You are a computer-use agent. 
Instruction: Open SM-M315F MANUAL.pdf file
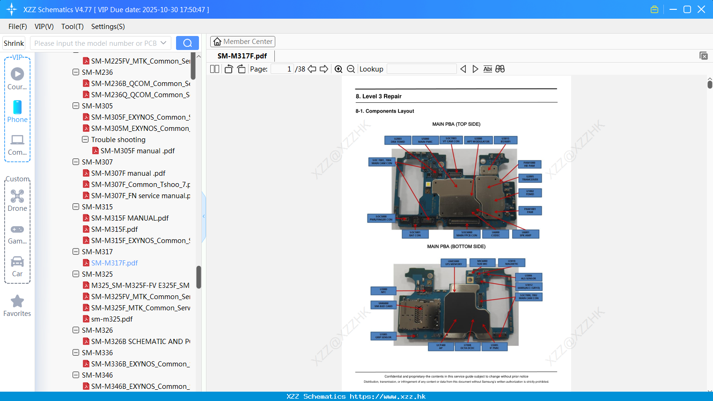tap(130, 218)
